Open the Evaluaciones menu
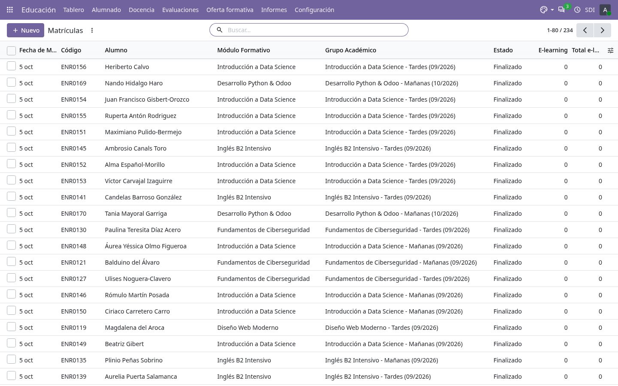This screenshot has width=618, height=386. click(x=180, y=9)
